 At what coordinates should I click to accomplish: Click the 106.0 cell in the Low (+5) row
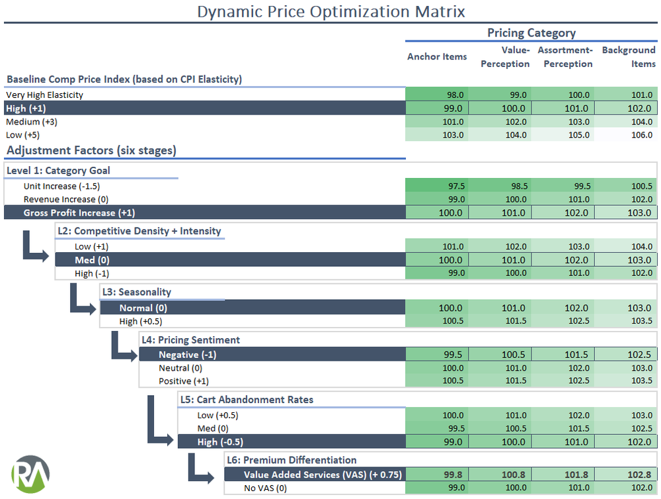tap(625, 135)
